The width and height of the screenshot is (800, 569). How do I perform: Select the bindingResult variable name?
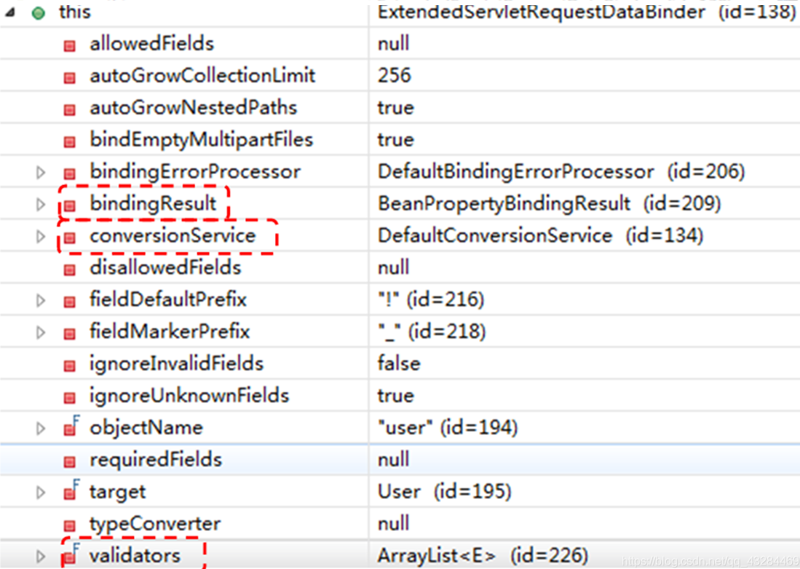(153, 203)
